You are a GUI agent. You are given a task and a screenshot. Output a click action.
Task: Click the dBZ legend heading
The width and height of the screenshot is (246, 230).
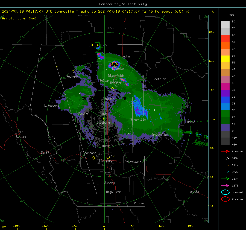(x=232, y=14)
